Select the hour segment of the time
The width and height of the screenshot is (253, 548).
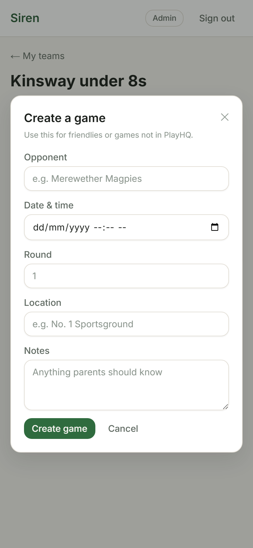[97, 227]
